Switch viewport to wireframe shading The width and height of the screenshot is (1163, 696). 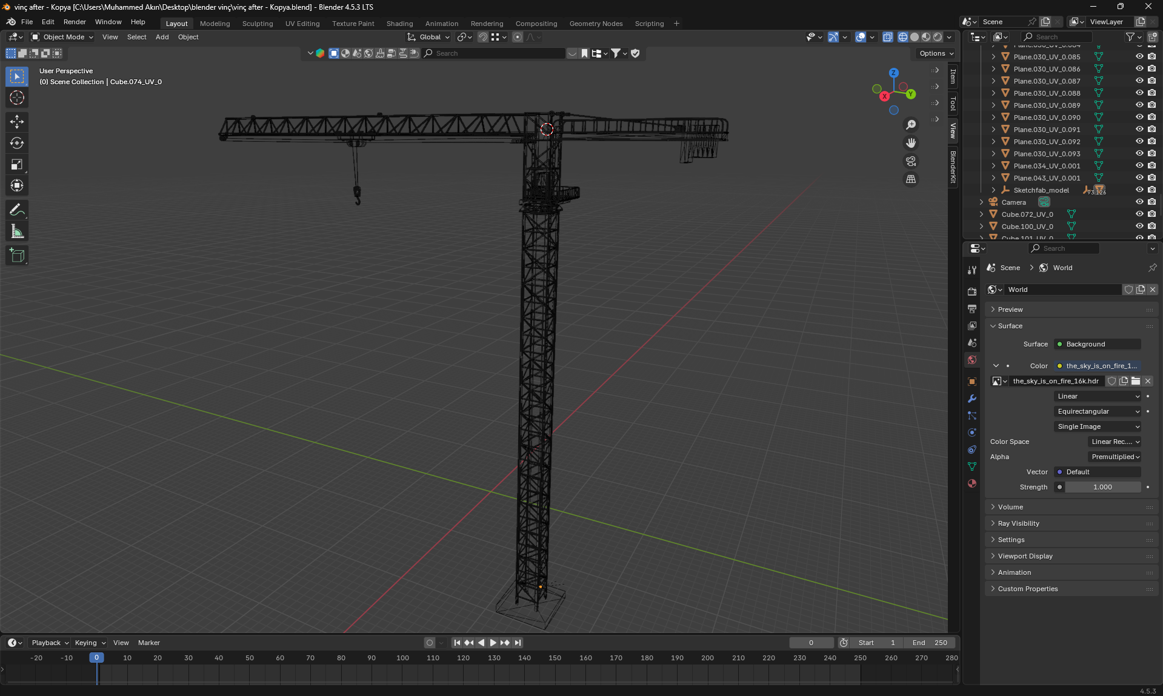click(903, 37)
